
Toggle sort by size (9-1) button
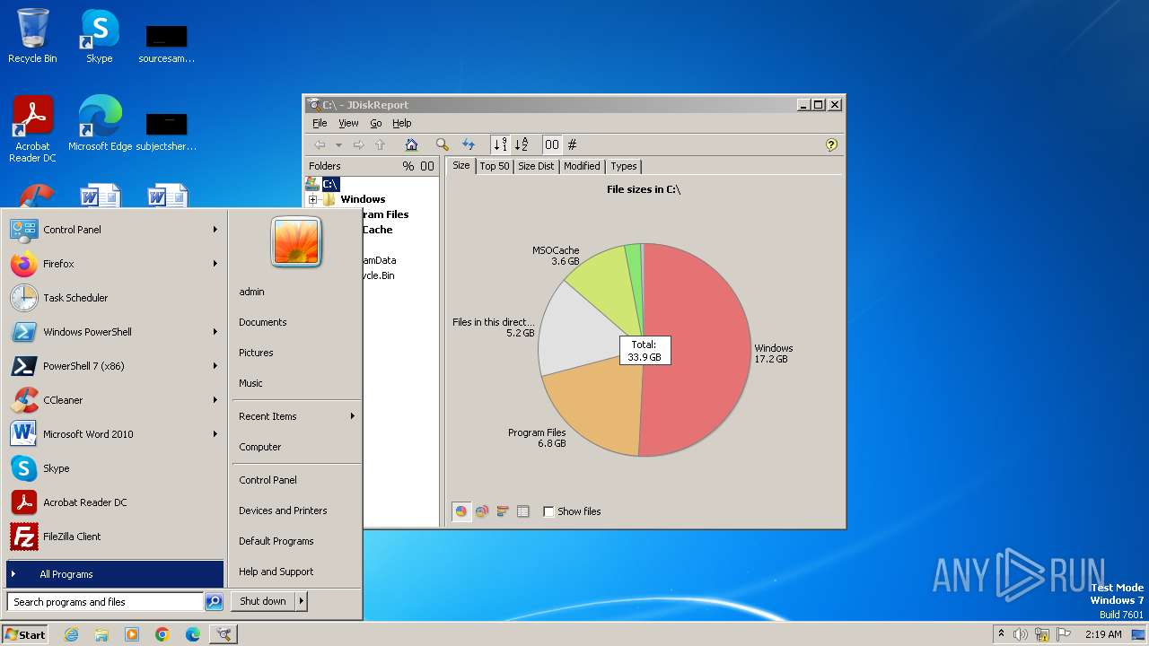(x=500, y=144)
